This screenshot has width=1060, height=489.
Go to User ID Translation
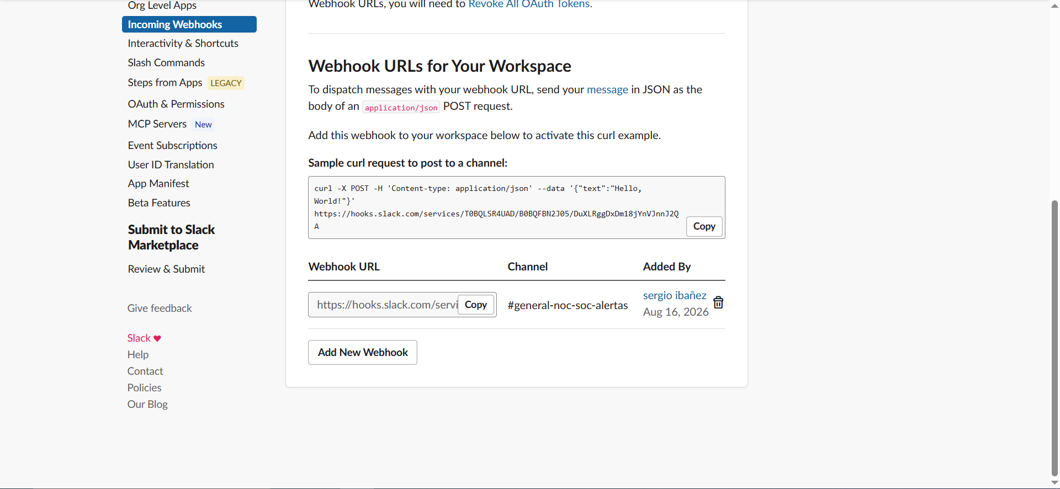(171, 164)
